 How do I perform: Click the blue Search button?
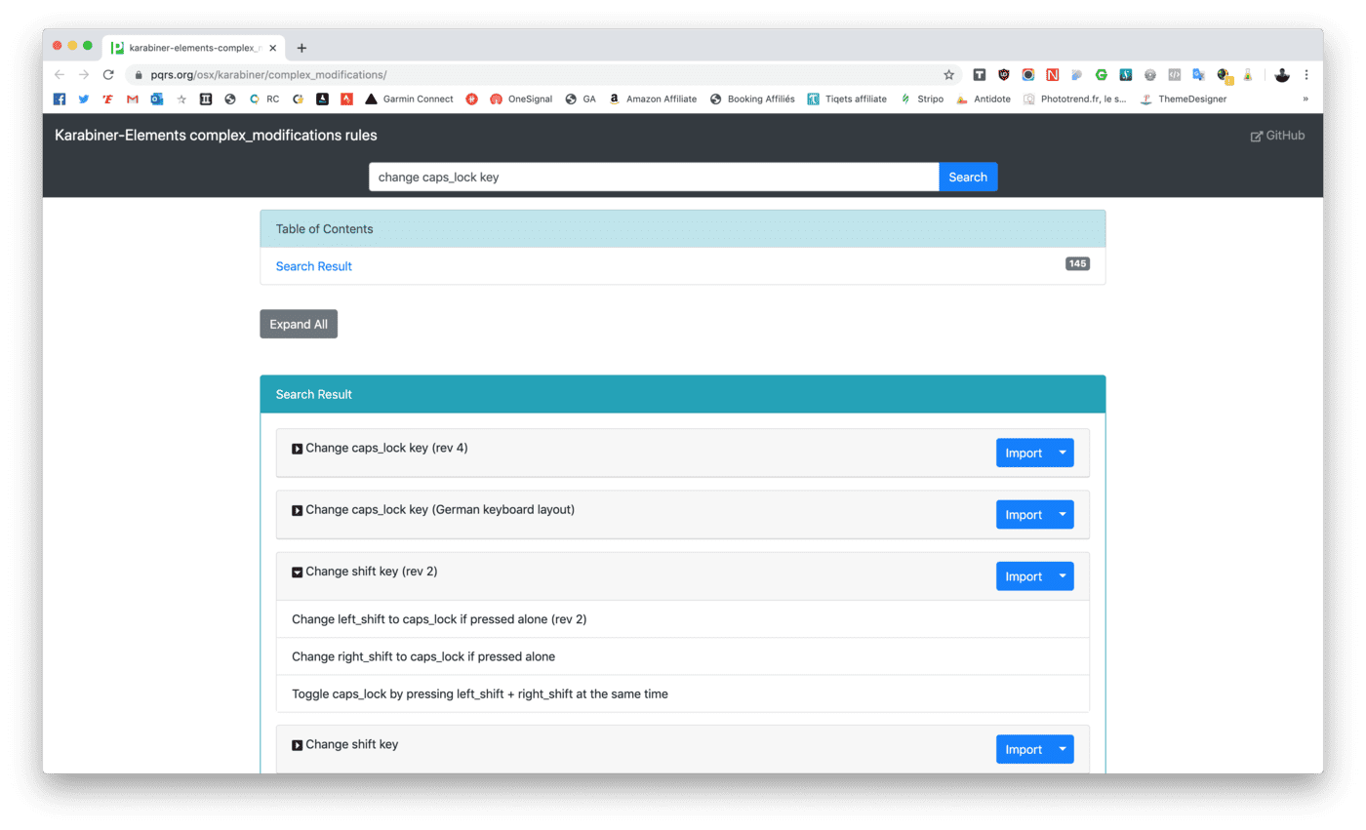point(968,177)
